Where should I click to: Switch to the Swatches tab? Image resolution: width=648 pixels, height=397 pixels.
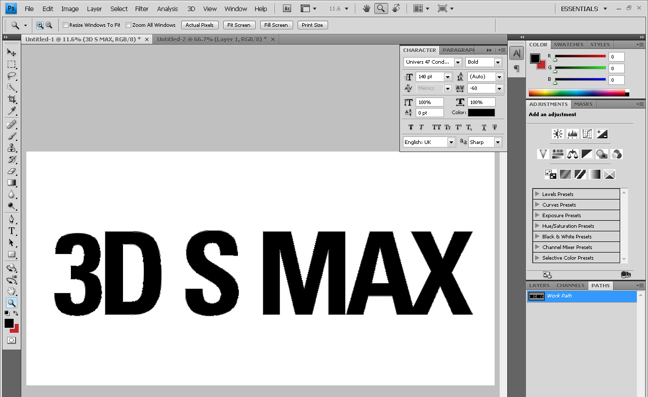(x=569, y=44)
